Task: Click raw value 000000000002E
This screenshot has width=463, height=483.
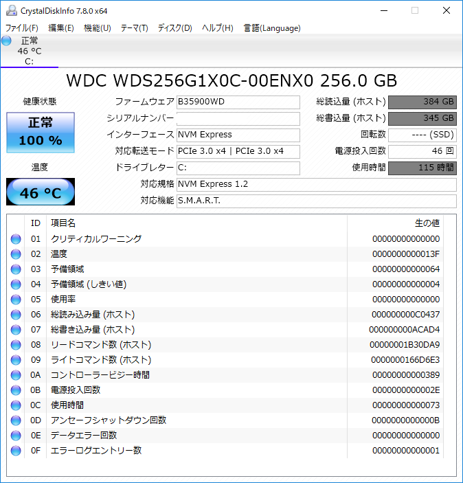Action: click(406, 390)
